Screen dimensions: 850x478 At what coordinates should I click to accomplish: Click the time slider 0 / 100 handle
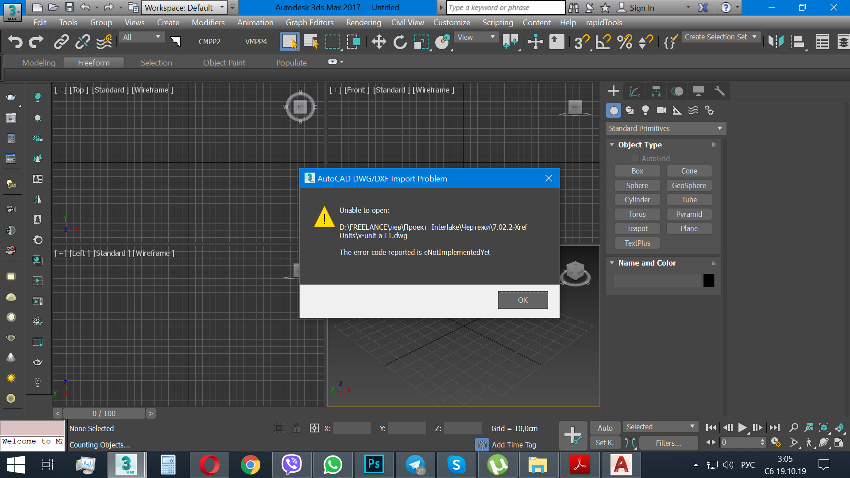(104, 413)
